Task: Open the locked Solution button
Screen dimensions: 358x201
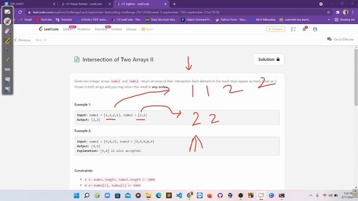Action: [x=269, y=59]
